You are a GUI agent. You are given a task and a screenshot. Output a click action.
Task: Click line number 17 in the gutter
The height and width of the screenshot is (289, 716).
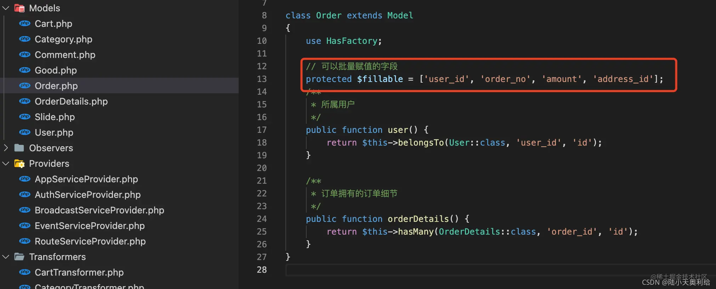coord(262,130)
